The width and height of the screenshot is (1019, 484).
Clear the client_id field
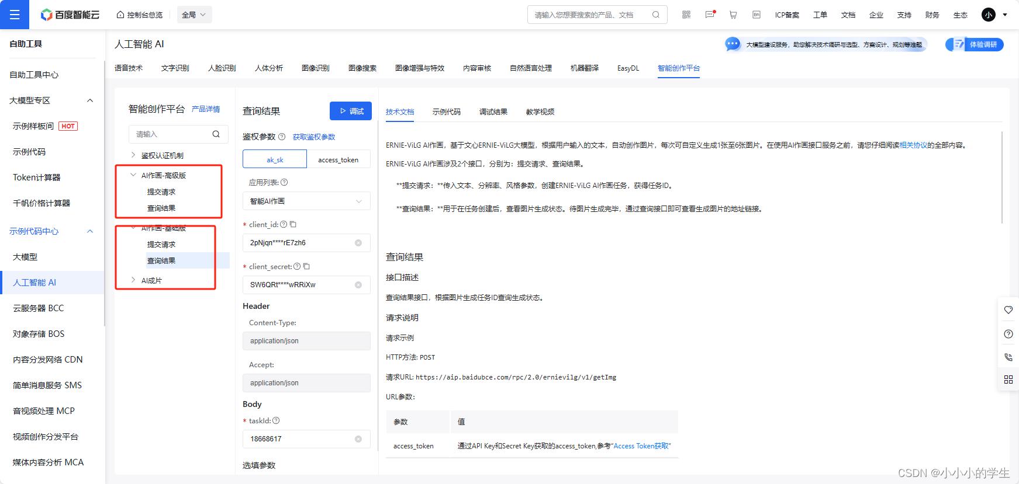pyautogui.click(x=358, y=243)
